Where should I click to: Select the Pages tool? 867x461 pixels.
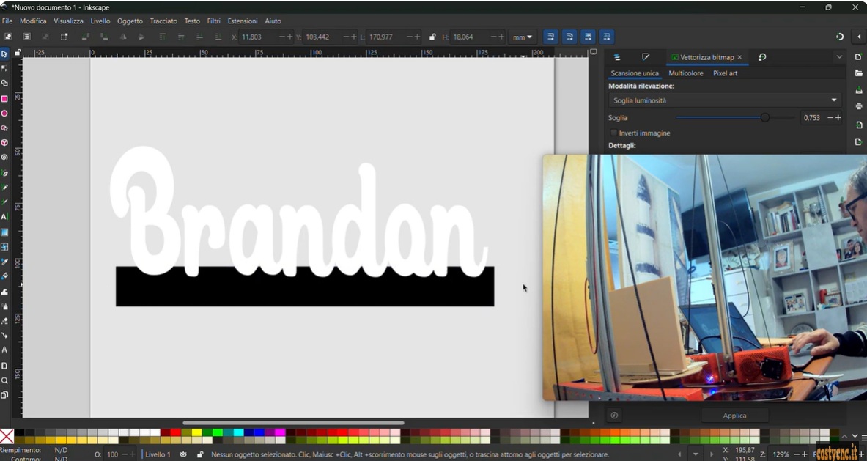pyautogui.click(x=4, y=395)
